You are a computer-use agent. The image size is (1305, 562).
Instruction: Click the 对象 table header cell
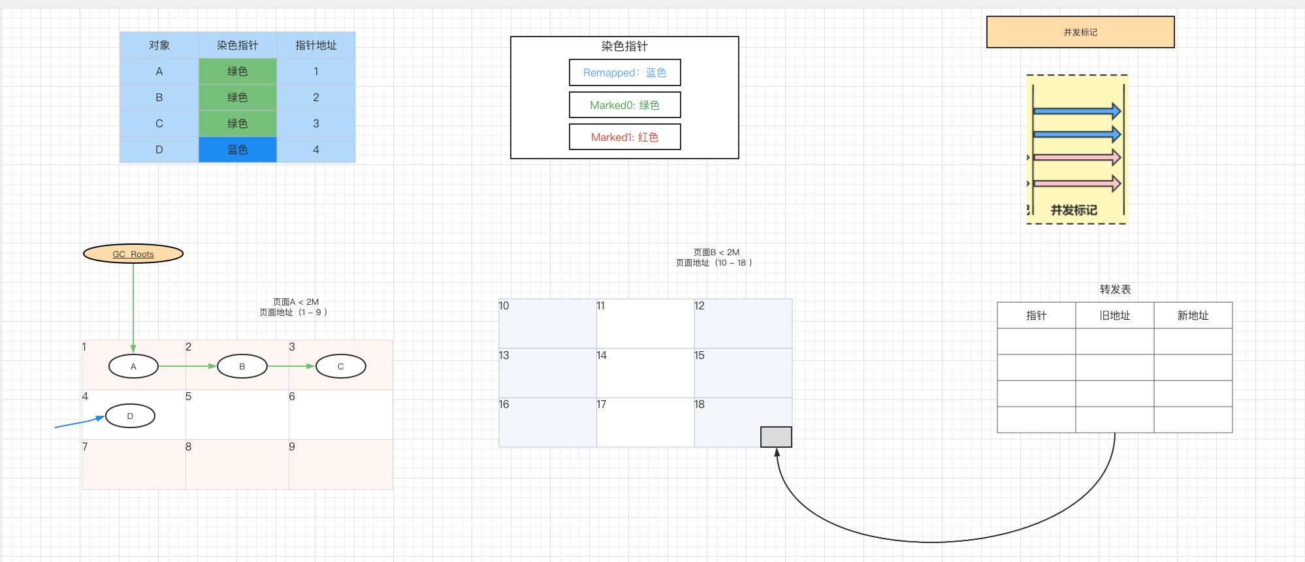pyautogui.click(x=159, y=45)
